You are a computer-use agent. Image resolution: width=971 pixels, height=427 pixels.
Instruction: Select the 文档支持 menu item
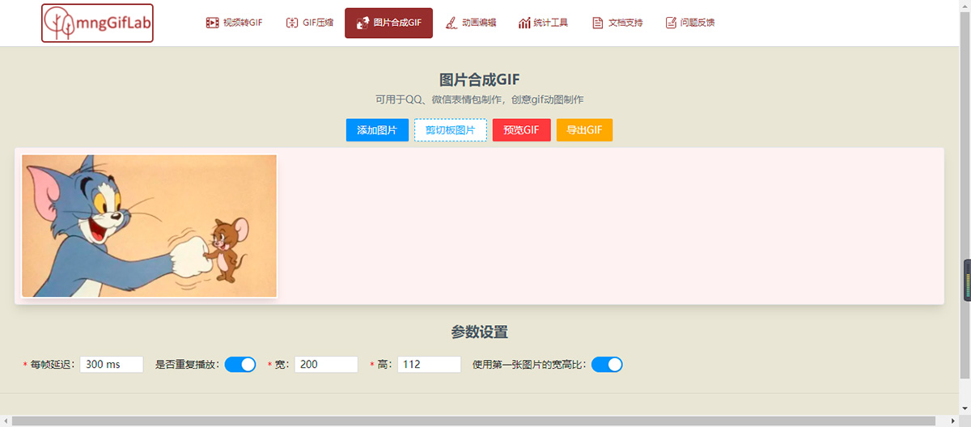[x=617, y=23]
